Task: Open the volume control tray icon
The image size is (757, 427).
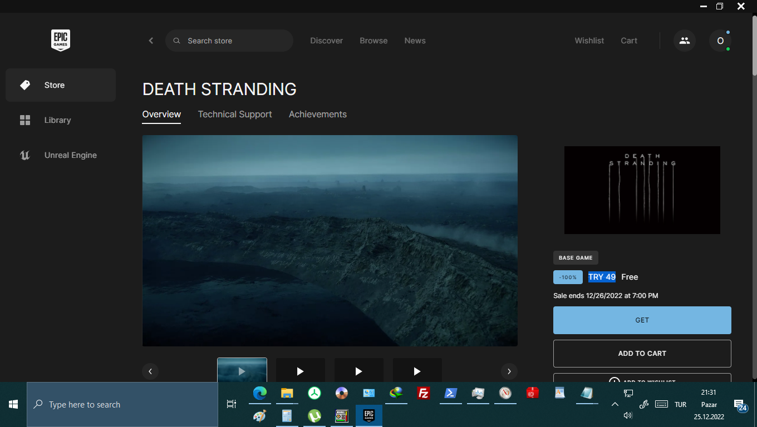Action: pos(628,415)
